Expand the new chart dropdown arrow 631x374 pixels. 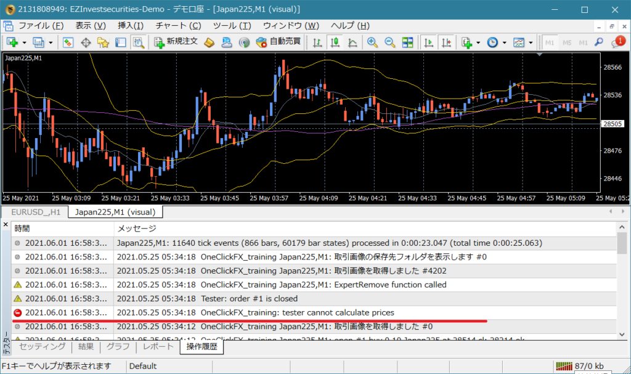[24, 43]
